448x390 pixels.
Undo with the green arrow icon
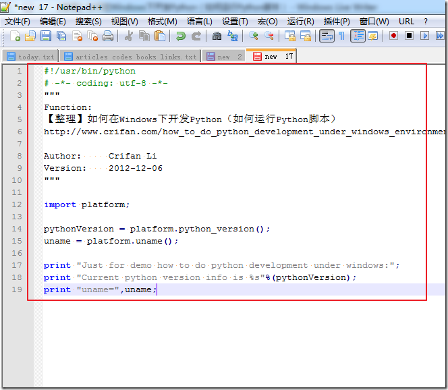(181, 36)
